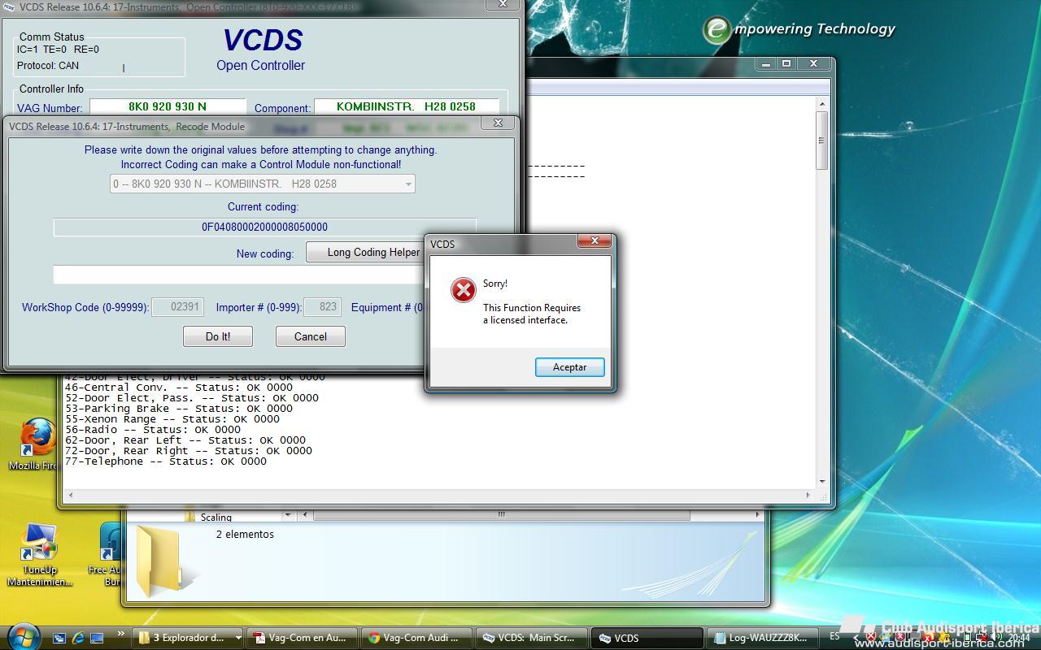Image resolution: width=1041 pixels, height=650 pixels.
Task: Click Component field KOMBIINSTR. H28 0258
Action: pyautogui.click(x=406, y=106)
